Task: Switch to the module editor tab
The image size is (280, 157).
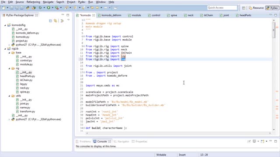Action: [x=134, y=15]
